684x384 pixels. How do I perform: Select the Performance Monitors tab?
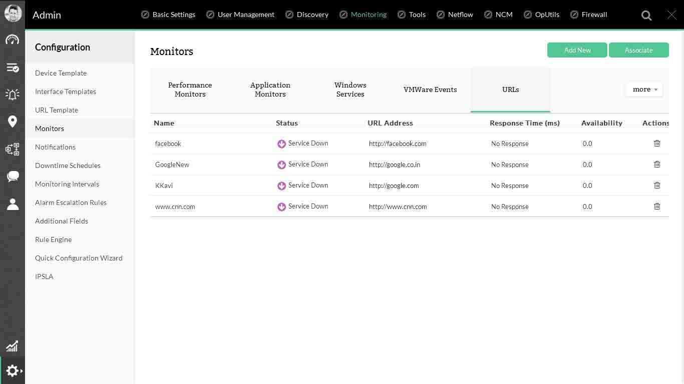tap(190, 89)
